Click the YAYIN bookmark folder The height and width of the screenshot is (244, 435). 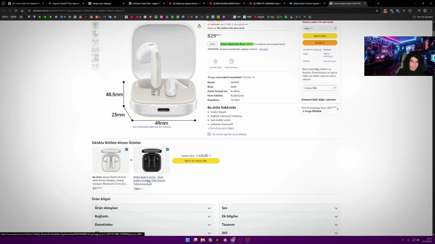(x=5, y=17)
